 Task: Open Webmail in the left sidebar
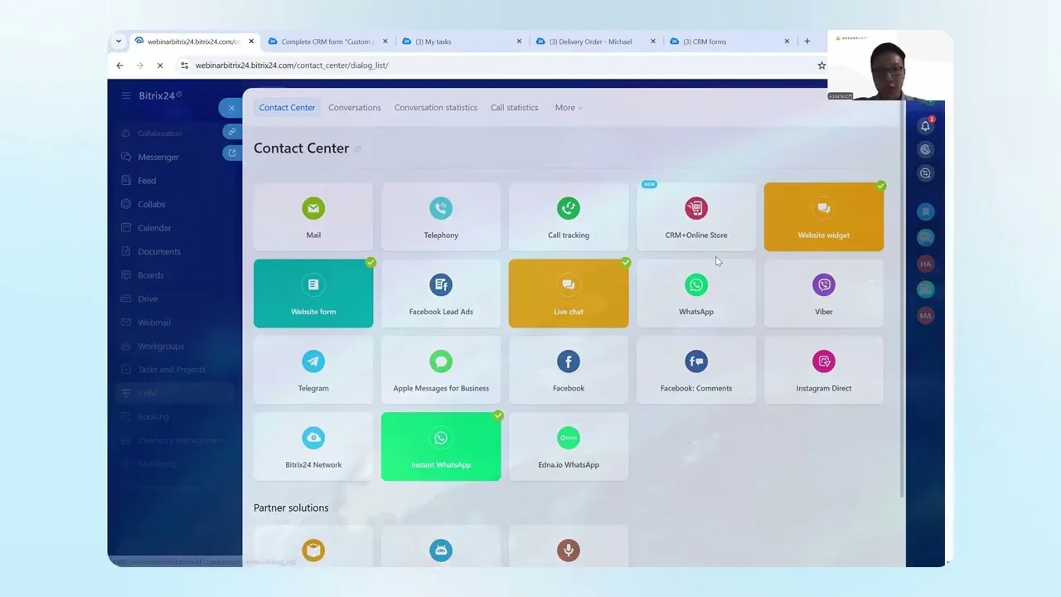(154, 323)
